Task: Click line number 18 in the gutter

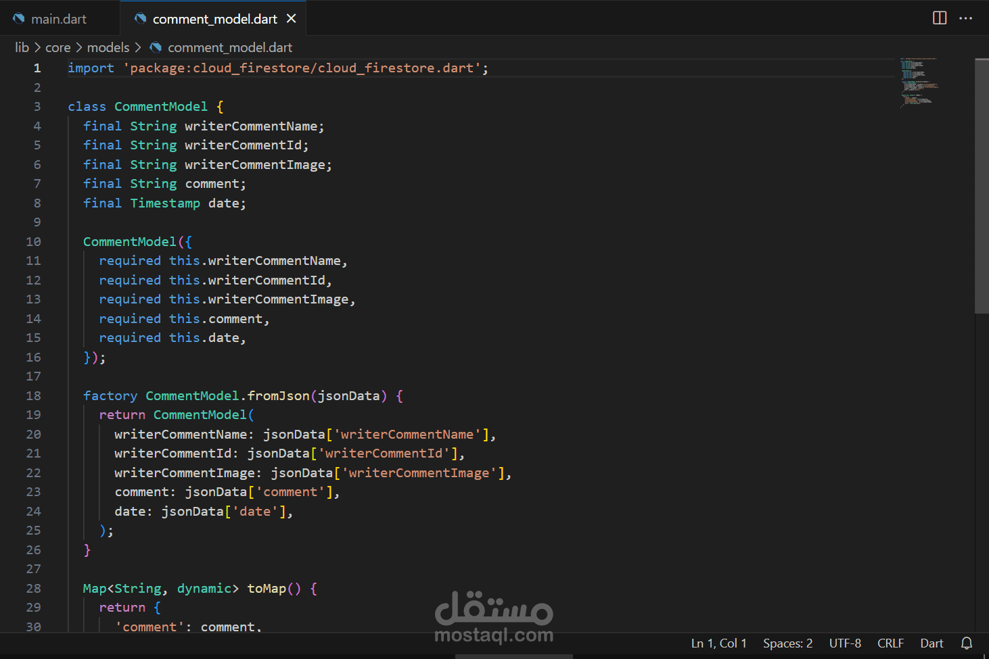Action: click(33, 396)
